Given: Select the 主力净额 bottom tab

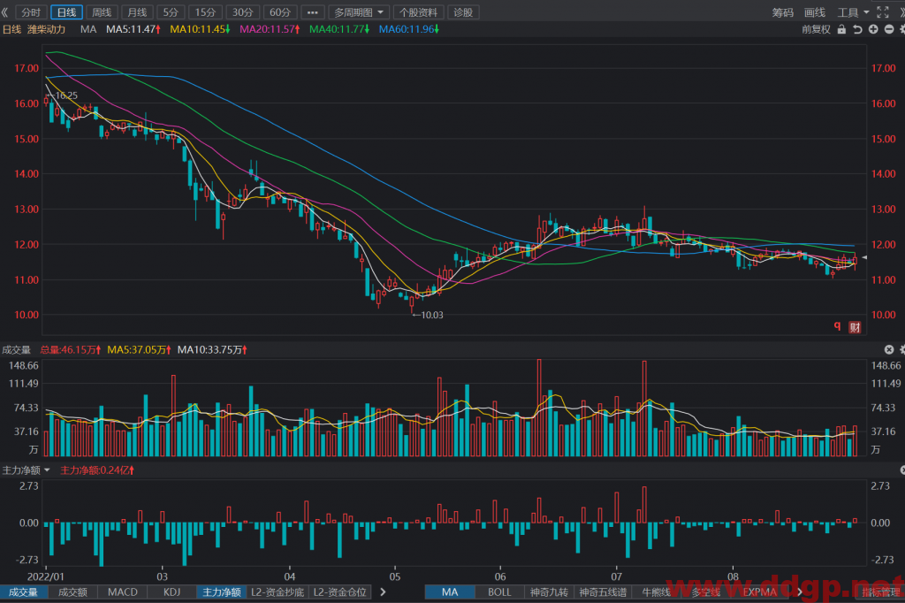Looking at the screenshot, I should pos(222,592).
